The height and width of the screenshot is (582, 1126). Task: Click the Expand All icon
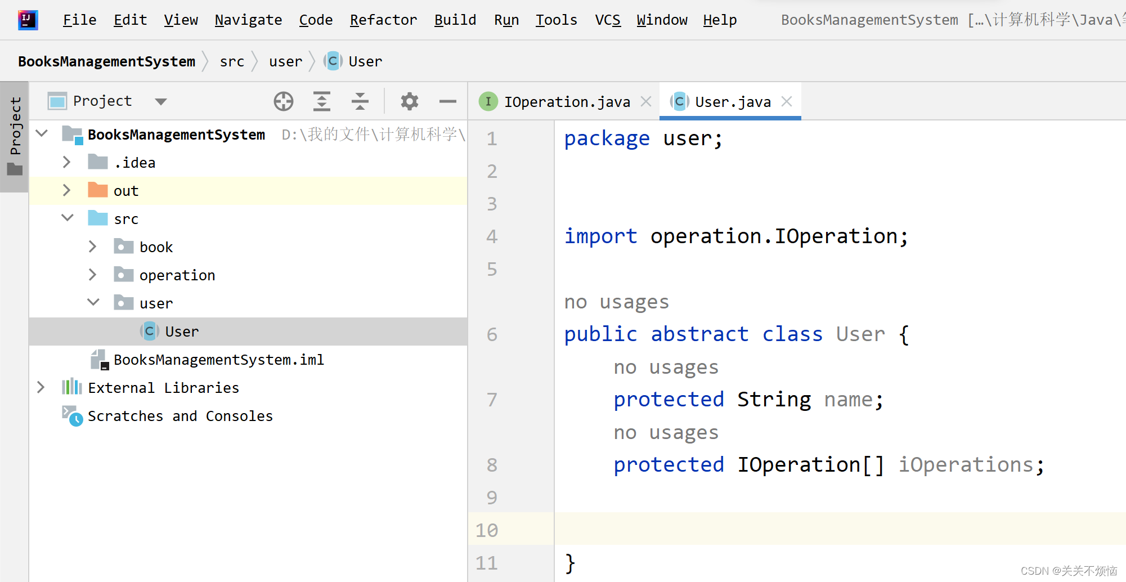click(321, 101)
